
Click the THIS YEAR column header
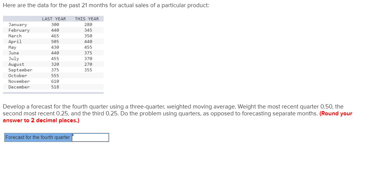pos(87,19)
